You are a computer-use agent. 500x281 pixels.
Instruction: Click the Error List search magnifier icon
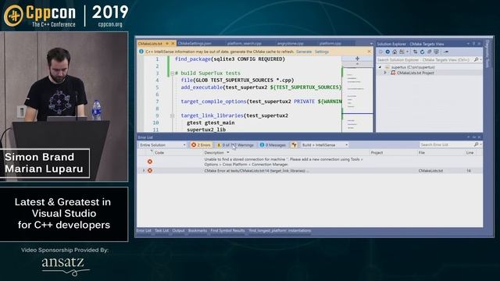pos(476,144)
